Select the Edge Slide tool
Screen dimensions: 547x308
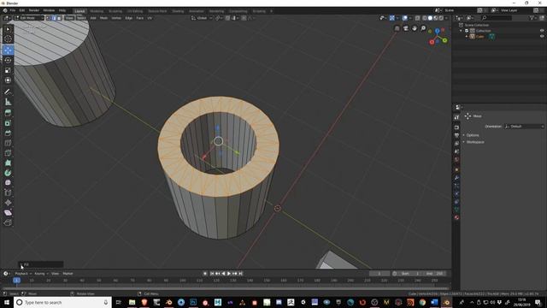(8, 192)
